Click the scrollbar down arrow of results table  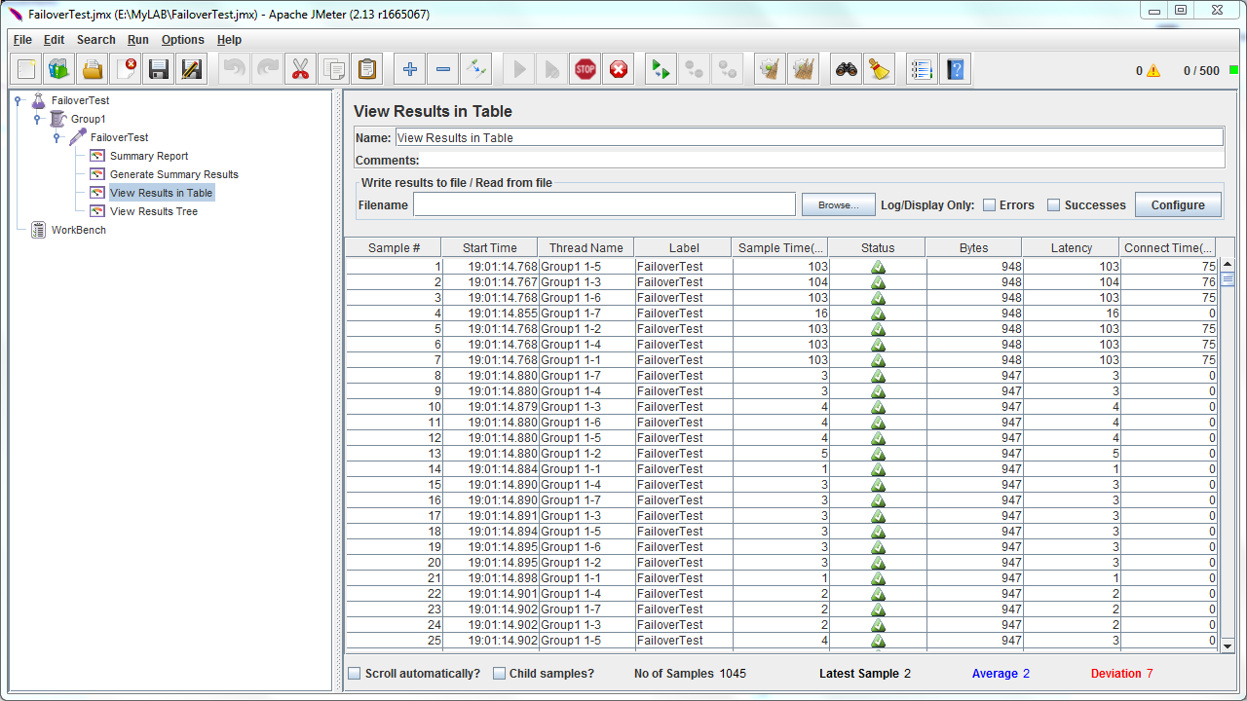click(x=1228, y=645)
